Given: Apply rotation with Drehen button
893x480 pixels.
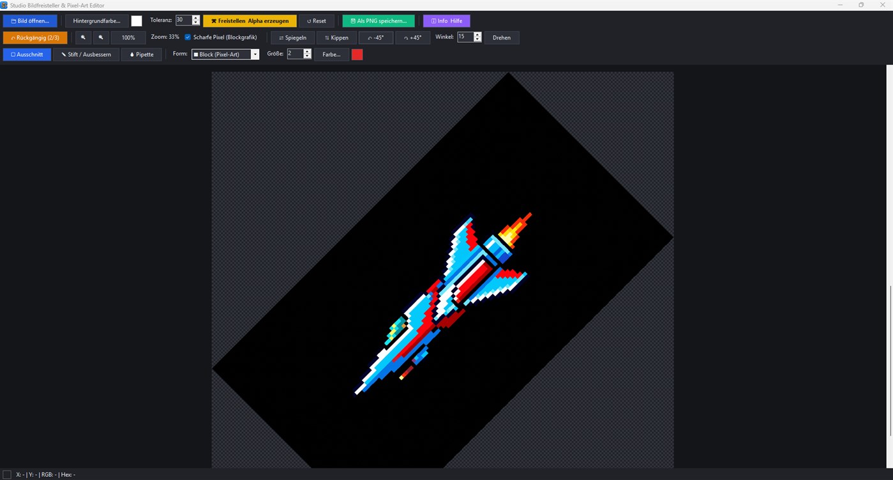Looking at the screenshot, I should tap(502, 38).
